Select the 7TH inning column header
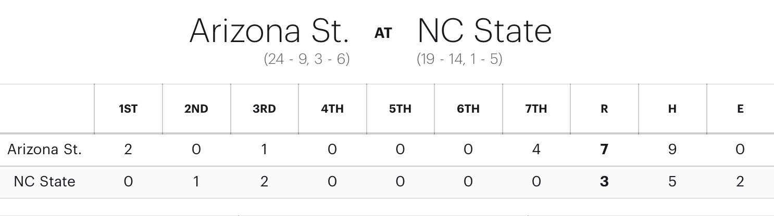The width and height of the screenshot is (774, 216). [536, 109]
